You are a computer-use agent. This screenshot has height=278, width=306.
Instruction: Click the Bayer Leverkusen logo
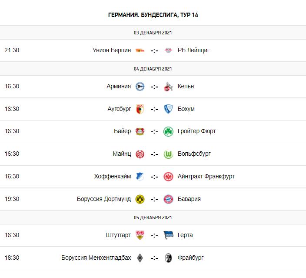[140, 131]
